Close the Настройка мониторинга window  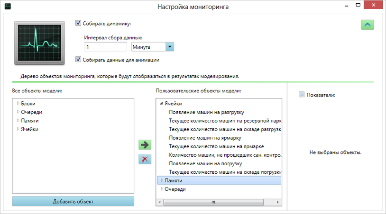[373, 5]
